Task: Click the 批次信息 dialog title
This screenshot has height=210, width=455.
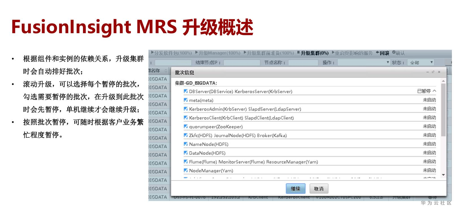Action: click(185, 73)
